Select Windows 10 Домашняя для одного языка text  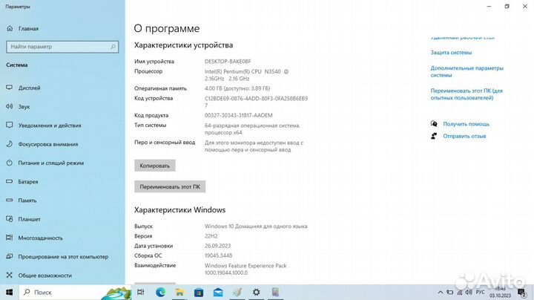coord(256,226)
